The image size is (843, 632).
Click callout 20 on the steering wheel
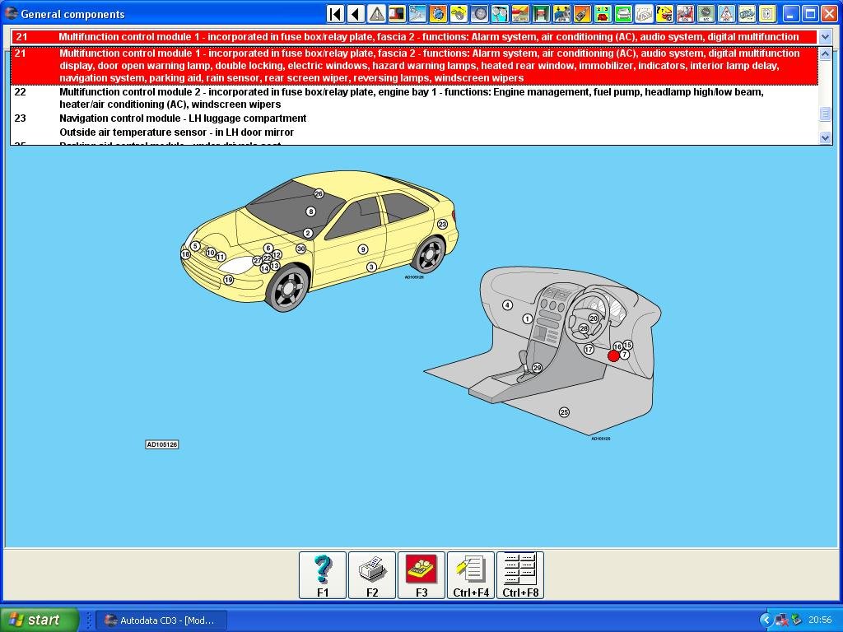[594, 318]
